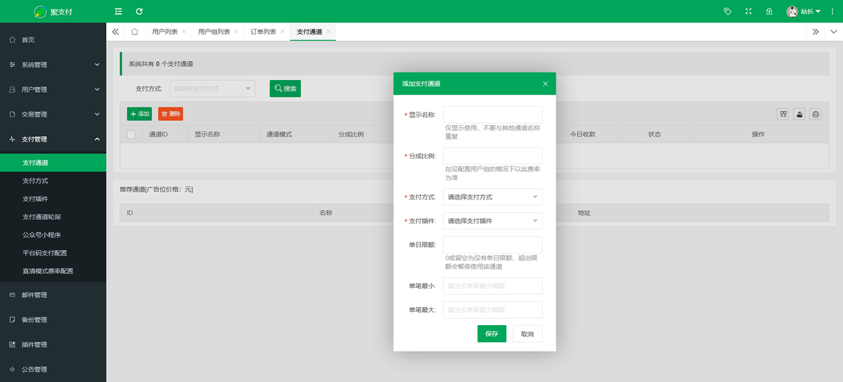
Task: Click the 取消 button
Action: click(x=528, y=334)
